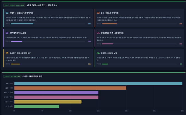
Task: Click the 15% tick on chart x-axis
Action: (x=98, y=111)
